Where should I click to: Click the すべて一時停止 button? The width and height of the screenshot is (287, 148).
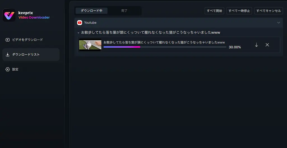tap(239, 11)
